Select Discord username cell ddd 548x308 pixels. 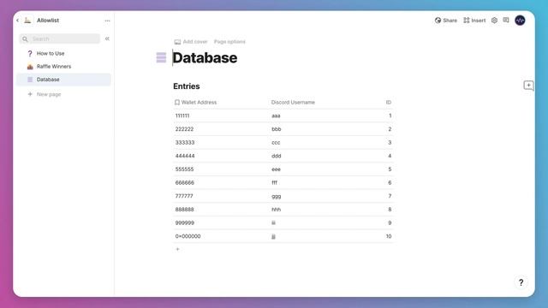[276, 156]
